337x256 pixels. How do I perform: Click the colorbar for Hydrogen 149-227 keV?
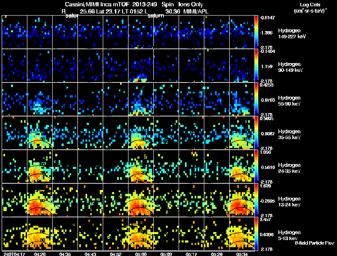[256, 32]
